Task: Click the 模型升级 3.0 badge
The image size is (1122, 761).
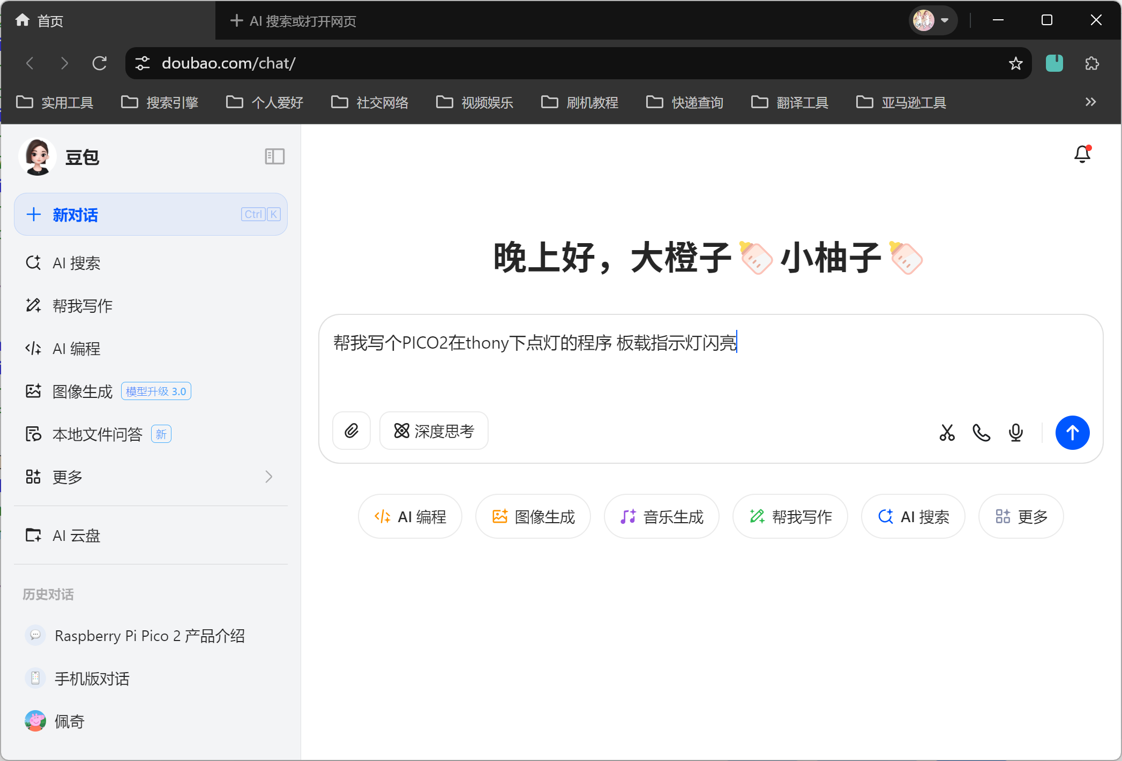Action: point(156,391)
